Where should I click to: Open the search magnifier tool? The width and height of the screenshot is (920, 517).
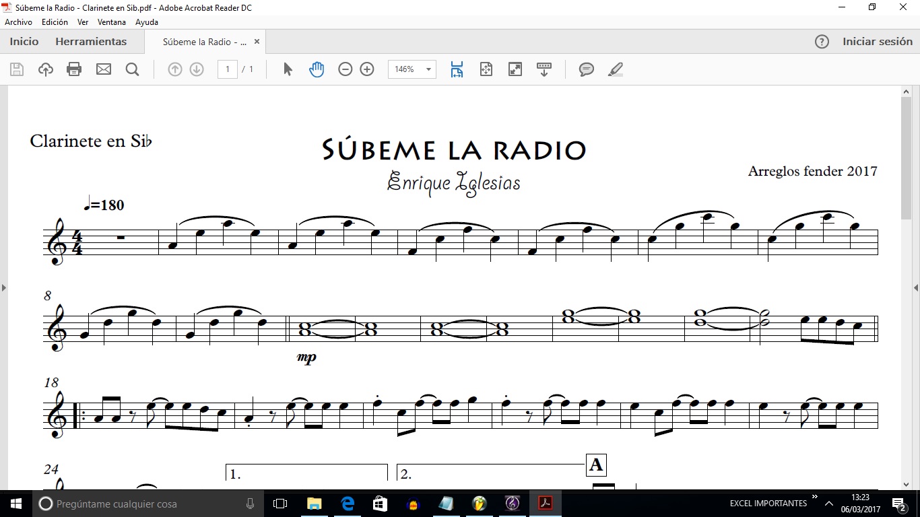pyautogui.click(x=132, y=69)
